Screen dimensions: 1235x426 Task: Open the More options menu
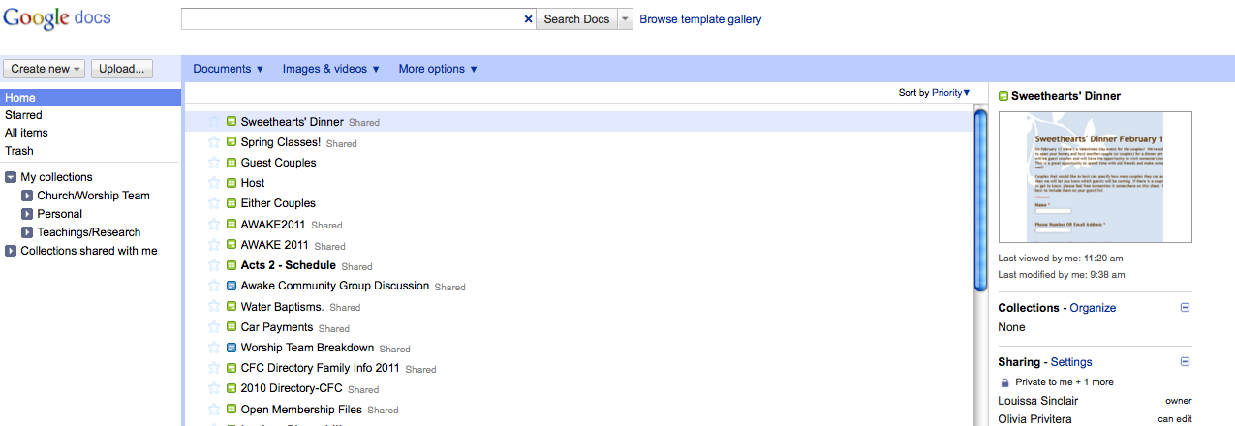coord(438,69)
